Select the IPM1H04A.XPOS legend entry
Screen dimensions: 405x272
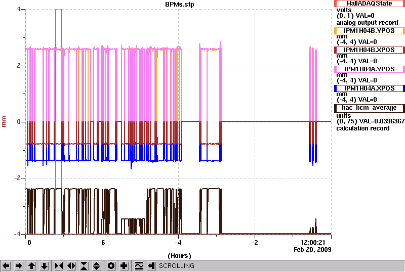(370, 88)
